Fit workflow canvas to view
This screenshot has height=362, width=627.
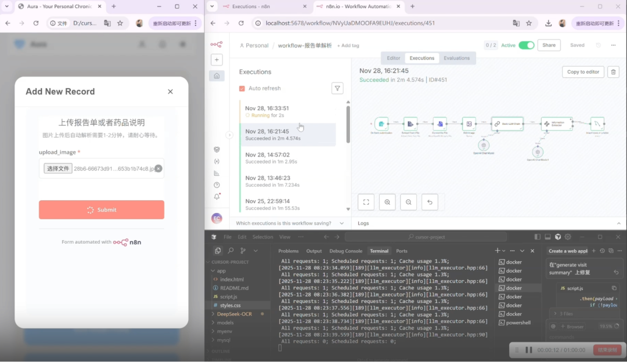click(x=366, y=202)
